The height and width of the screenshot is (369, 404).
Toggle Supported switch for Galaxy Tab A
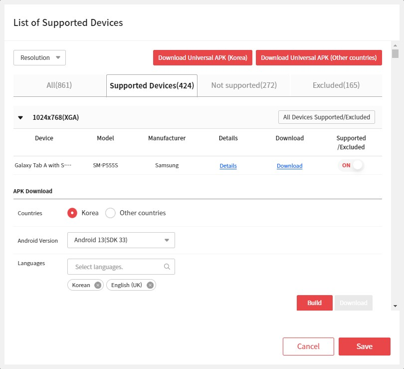(351, 165)
